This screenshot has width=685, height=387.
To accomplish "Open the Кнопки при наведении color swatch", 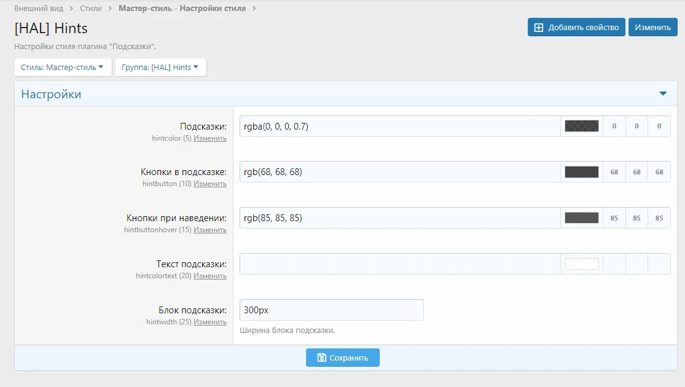I will click(x=581, y=218).
